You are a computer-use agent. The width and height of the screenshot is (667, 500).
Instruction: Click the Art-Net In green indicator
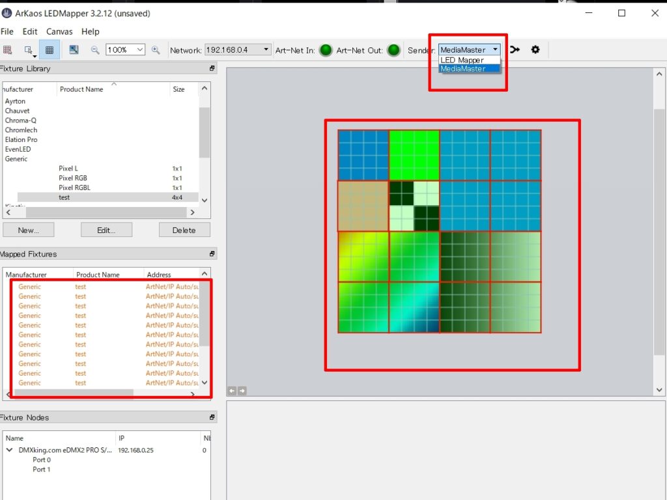326,50
